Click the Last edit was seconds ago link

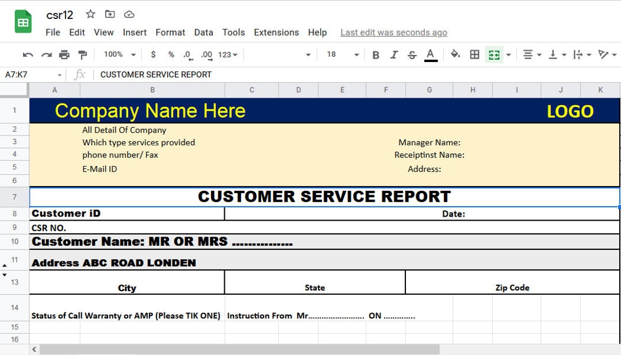point(393,33)
